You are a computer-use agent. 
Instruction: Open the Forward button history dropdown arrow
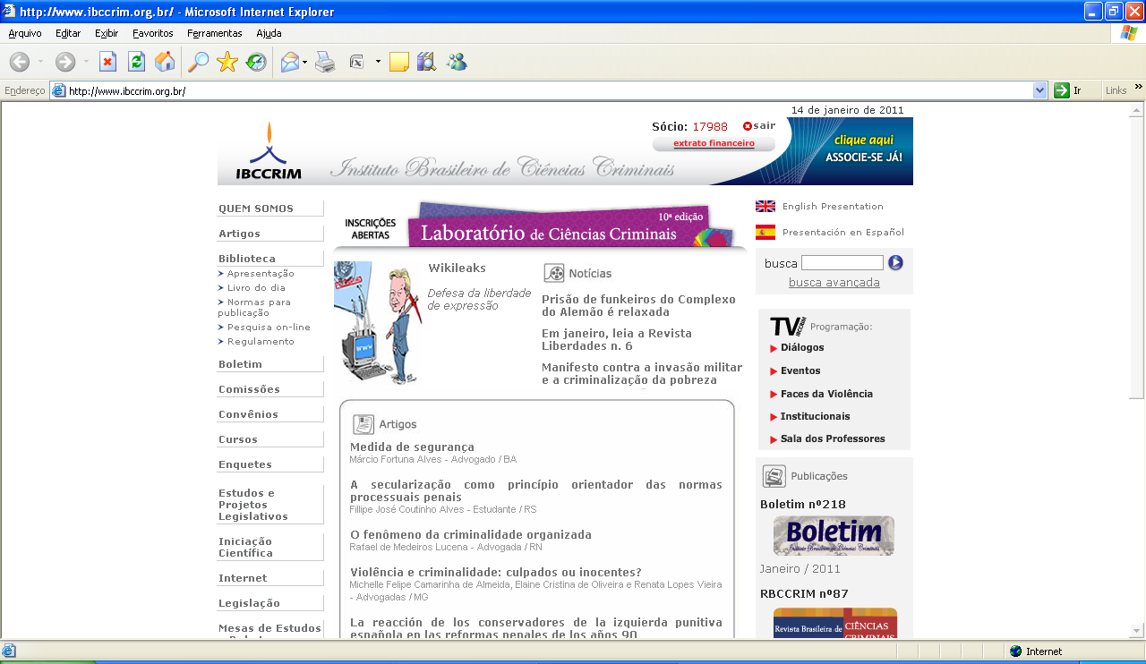[x=86, y=62]
